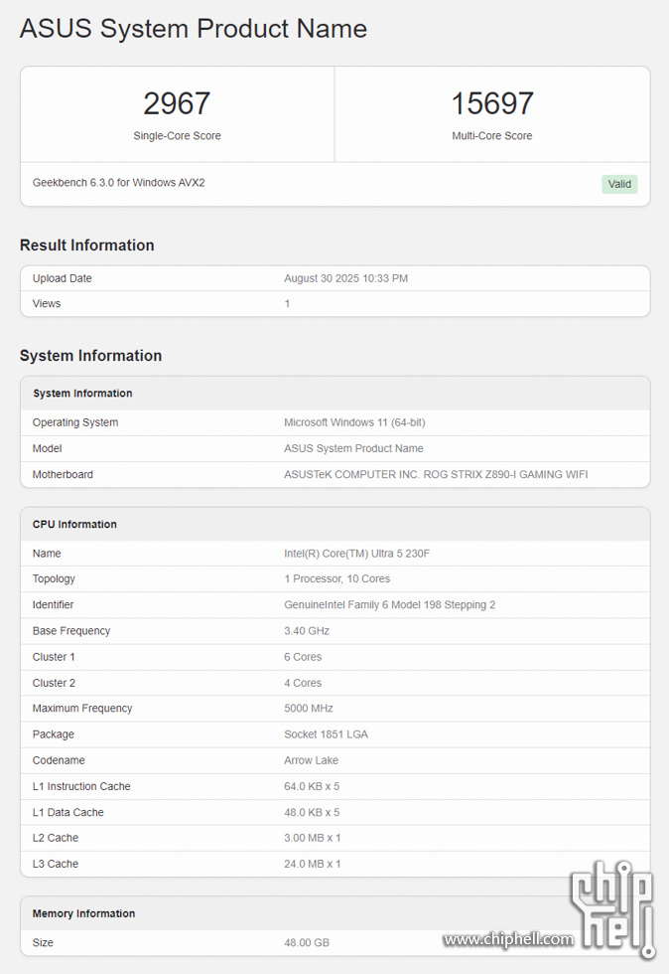669x974 pixels.
Task: Click the Views row label
Action: [x=47, y=304]
